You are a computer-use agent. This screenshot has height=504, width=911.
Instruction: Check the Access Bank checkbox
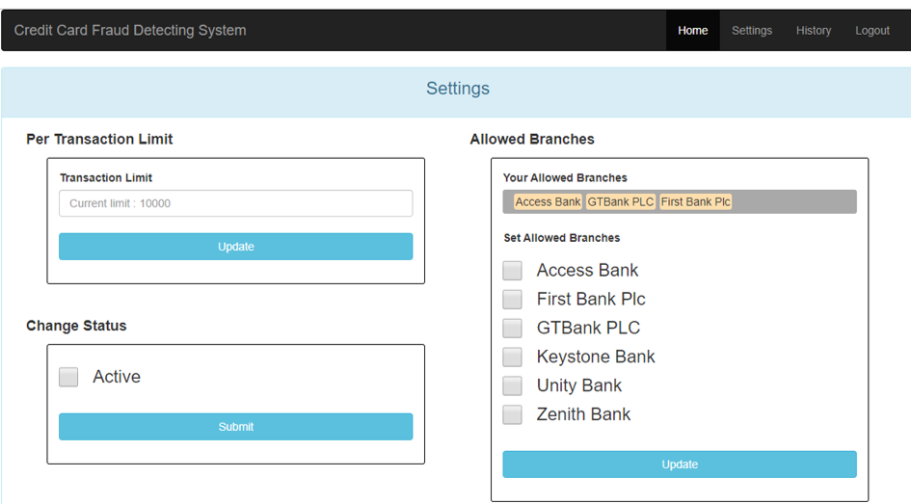513,271
